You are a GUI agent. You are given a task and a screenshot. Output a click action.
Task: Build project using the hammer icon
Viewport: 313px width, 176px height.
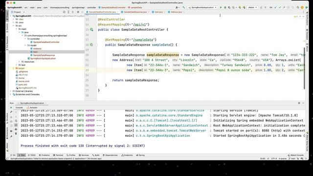(184, 7)
